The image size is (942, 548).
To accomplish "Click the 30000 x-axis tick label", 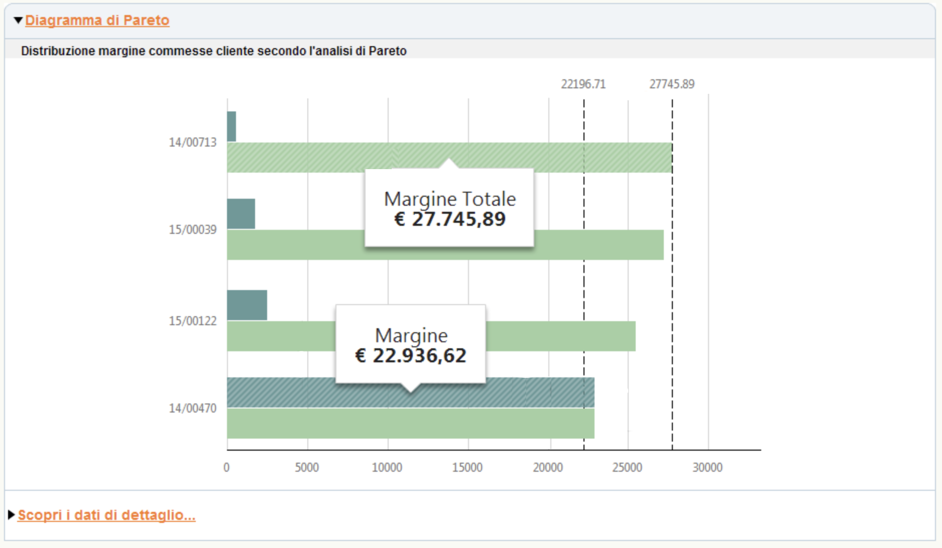I will click(708, 468).
